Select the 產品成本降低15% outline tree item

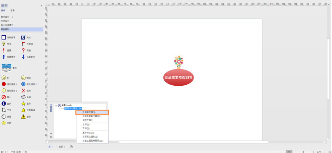(73, 108)
